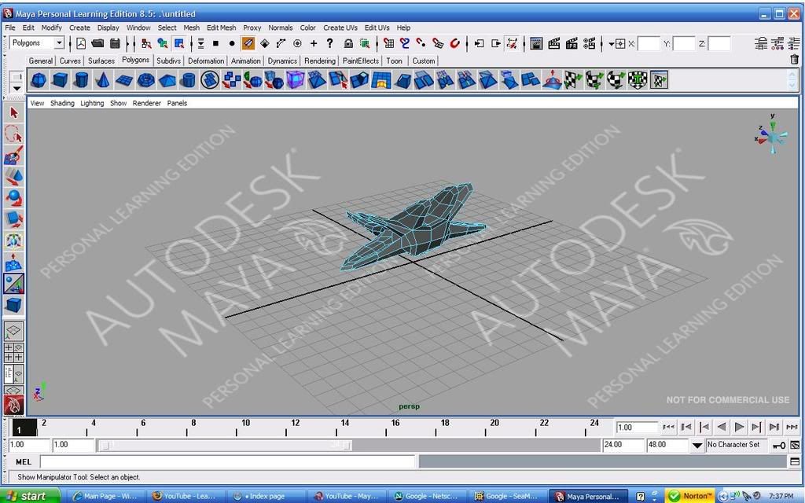Viewport: 805px width, 503px height.
Task: Go to the end of playback range
Action: (792, 427)
